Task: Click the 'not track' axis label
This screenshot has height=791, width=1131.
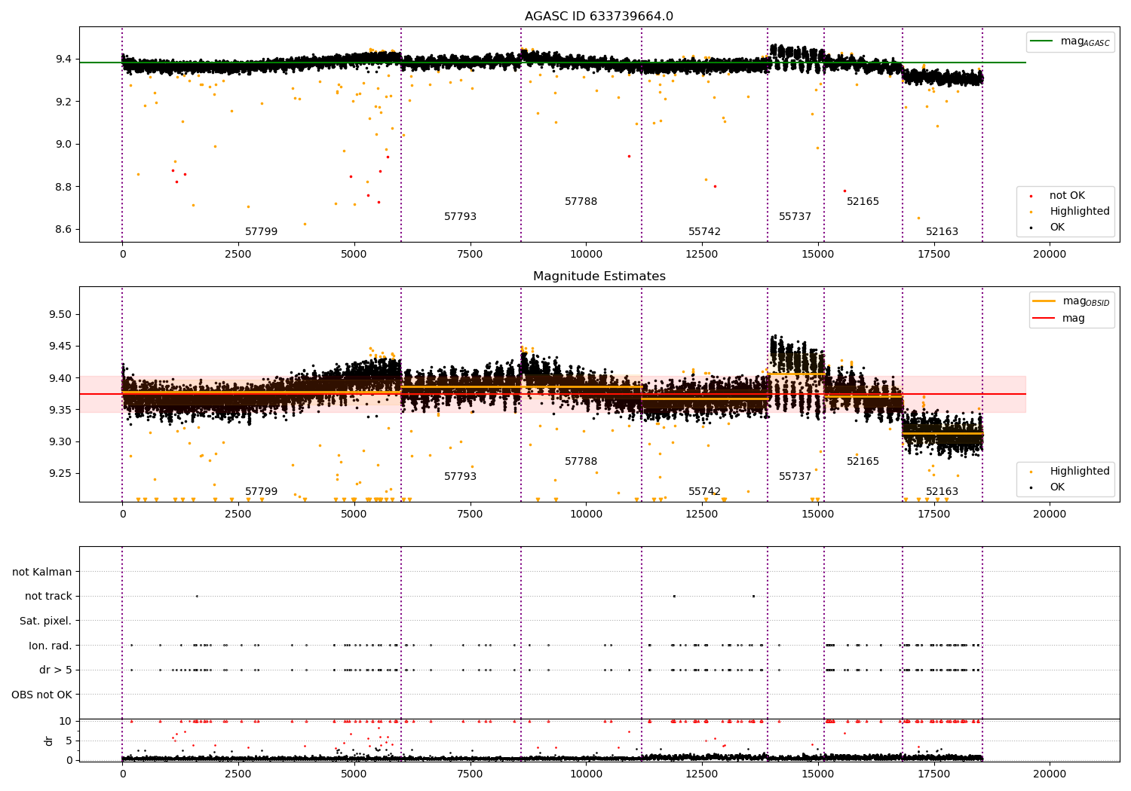Action: coord(48,597)
